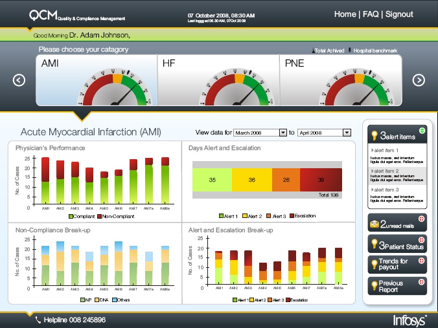Click the Non Compliant legend swatch
Viewport: 438px width, 328px height.
99,217
